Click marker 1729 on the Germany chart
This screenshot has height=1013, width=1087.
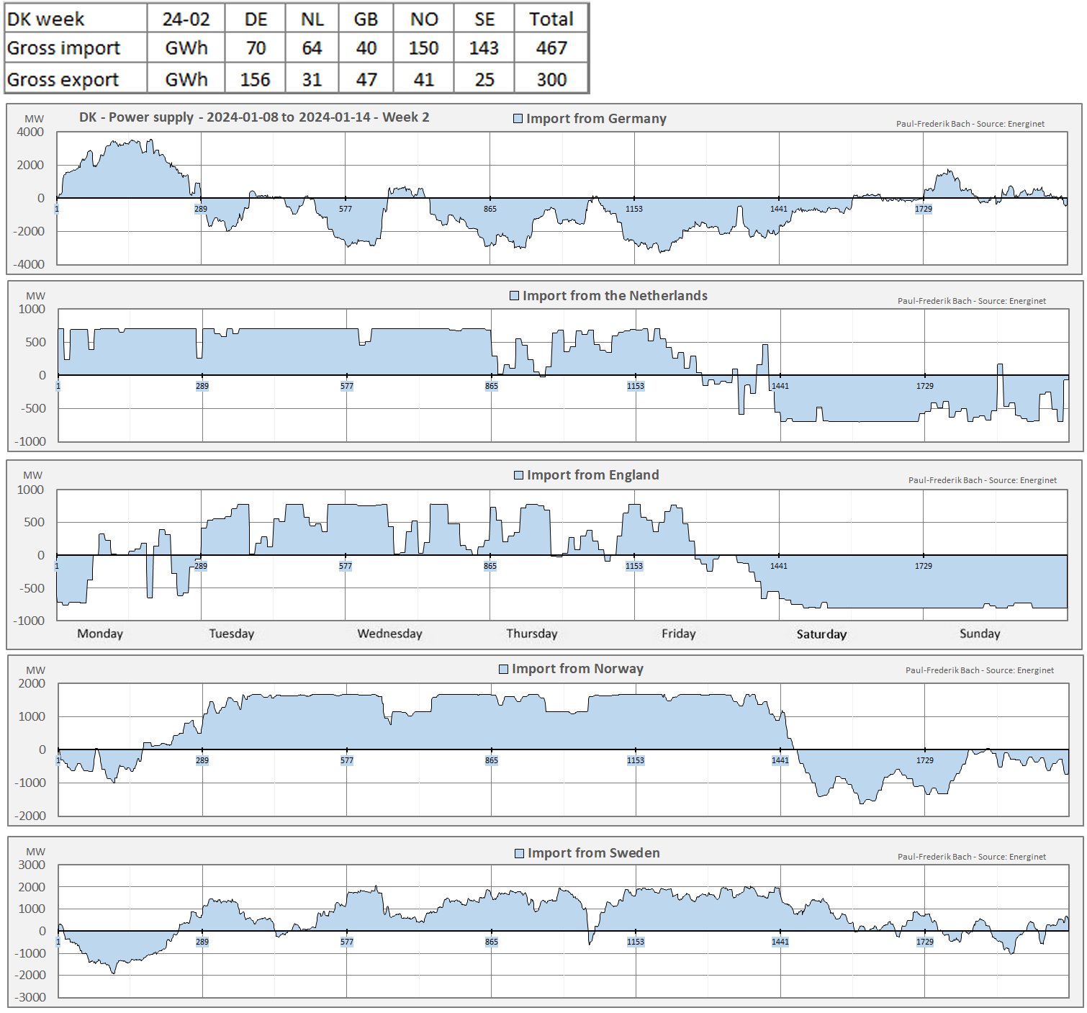tap(923, 209)
